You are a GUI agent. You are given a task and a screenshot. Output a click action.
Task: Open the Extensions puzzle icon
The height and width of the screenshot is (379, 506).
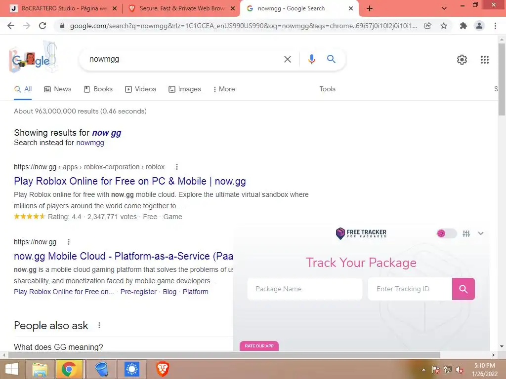(x=464, y=26)
